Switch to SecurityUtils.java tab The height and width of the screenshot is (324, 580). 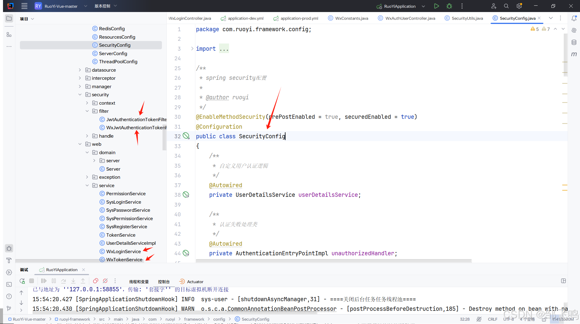tap(464, 18)
